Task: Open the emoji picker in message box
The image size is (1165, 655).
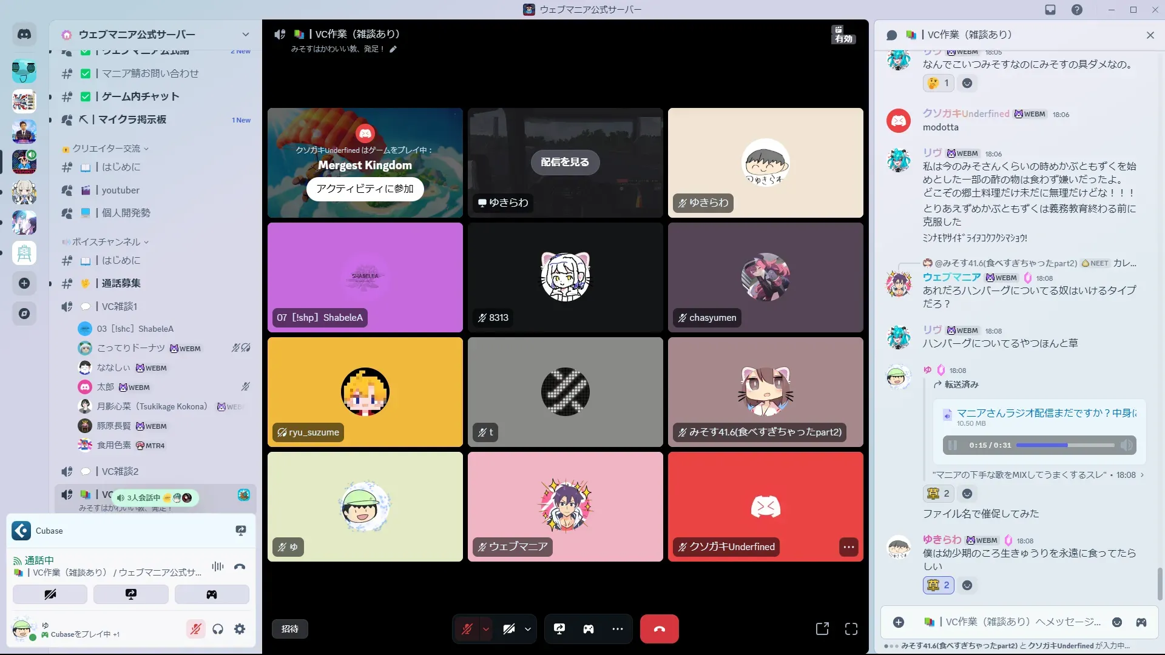Action: pyautogui.click(x=1116, y=622)
